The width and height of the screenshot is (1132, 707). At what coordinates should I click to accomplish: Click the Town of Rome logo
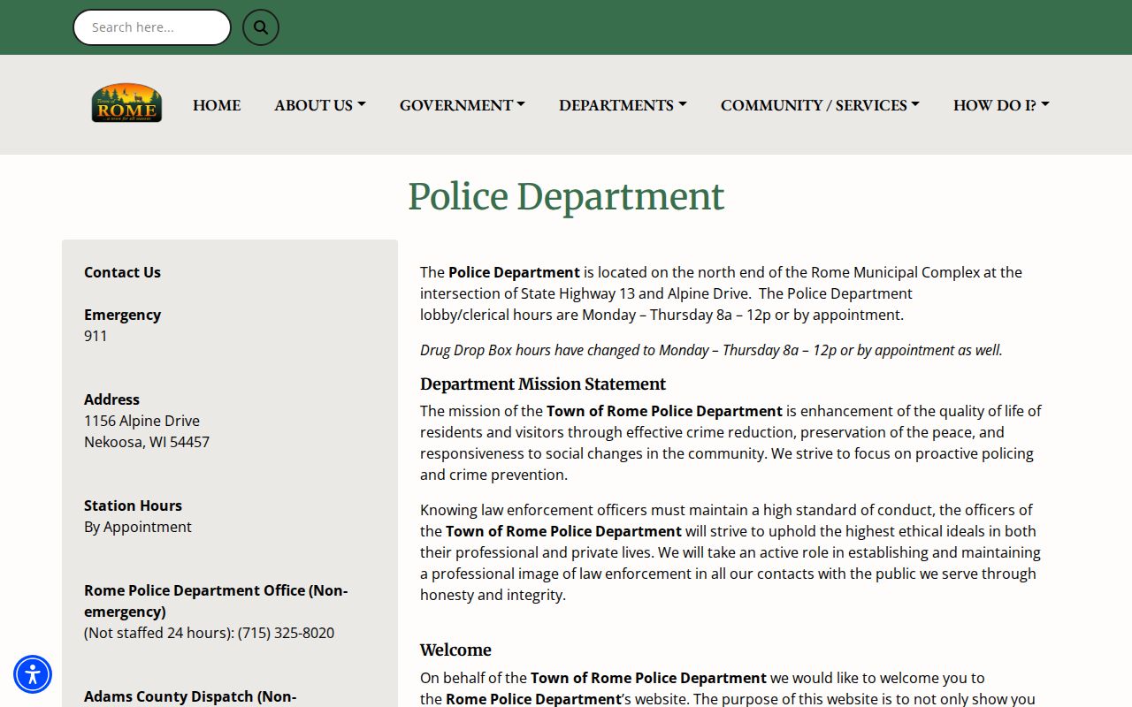click(x=126, y=103)
